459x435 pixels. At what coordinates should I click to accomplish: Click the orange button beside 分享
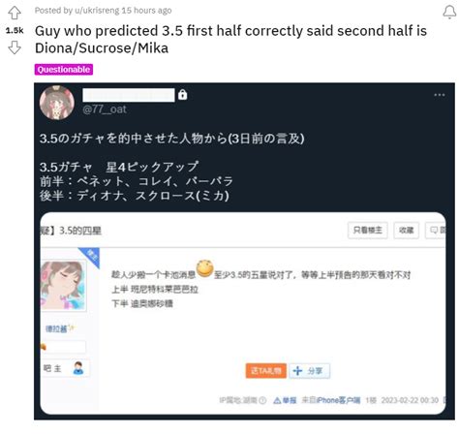(x=265, y=370)
